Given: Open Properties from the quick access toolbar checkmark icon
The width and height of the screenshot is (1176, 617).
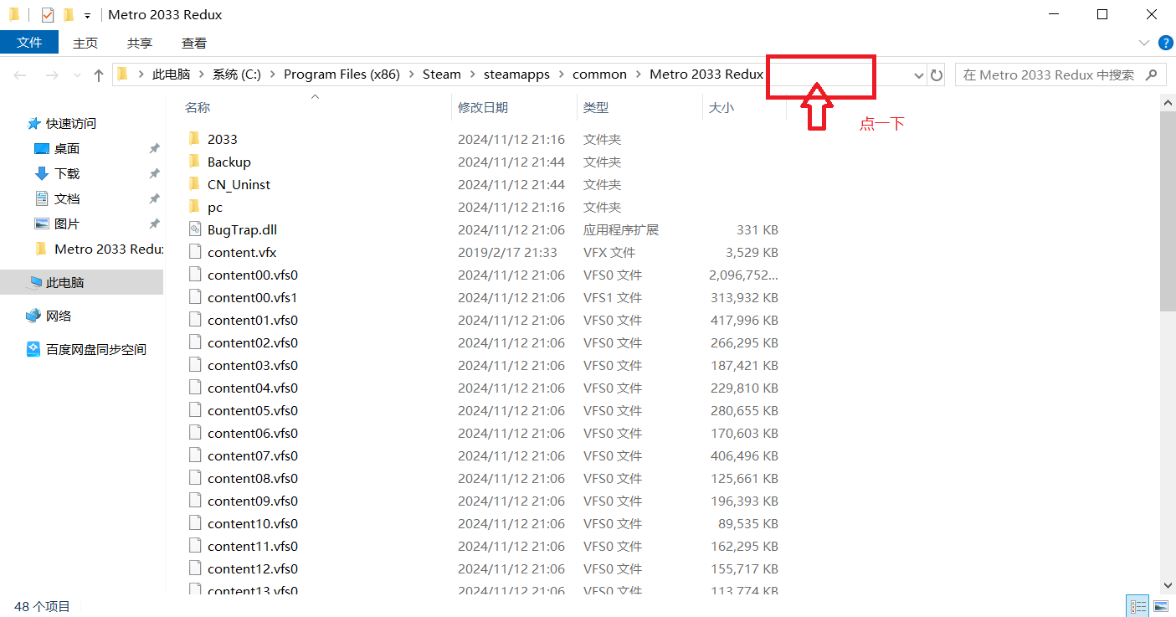Looking at the screenshot, I should coord(48,14).
